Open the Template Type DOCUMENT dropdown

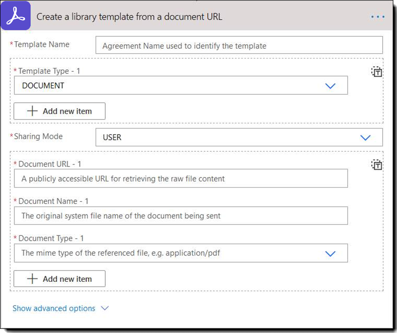tap(181, 85)
